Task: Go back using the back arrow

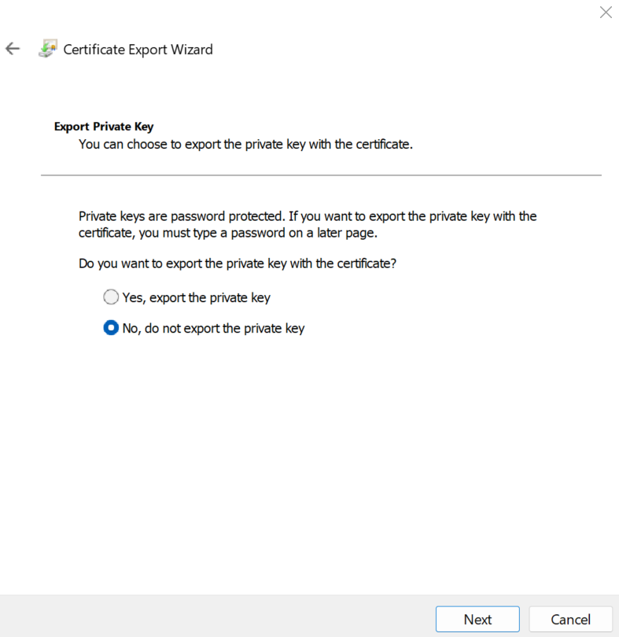Action: click(x=13, y=49)
